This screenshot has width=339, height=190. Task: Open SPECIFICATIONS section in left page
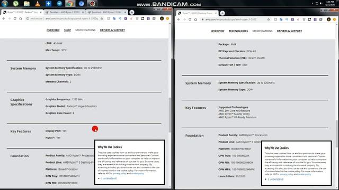point(85,30)
